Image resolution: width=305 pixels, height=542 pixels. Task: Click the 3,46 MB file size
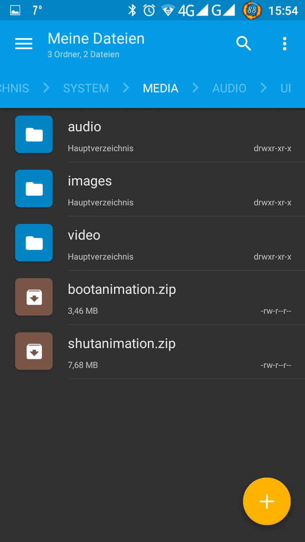tap(83, 311)
